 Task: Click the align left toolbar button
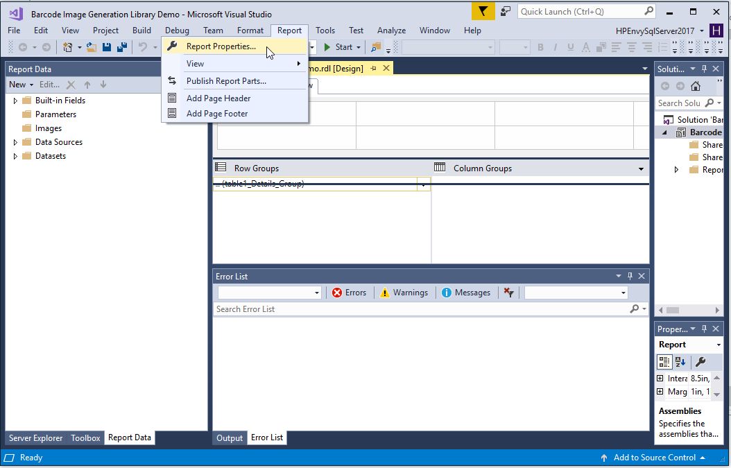point(617,47)
